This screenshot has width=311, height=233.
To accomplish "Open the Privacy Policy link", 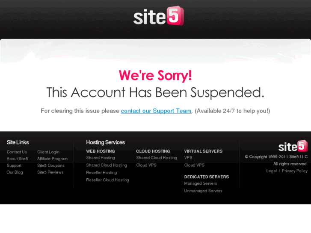I will pos(295,171).
